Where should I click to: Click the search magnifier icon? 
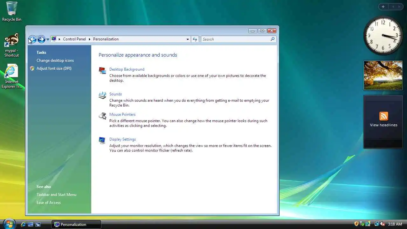point(272,39)
